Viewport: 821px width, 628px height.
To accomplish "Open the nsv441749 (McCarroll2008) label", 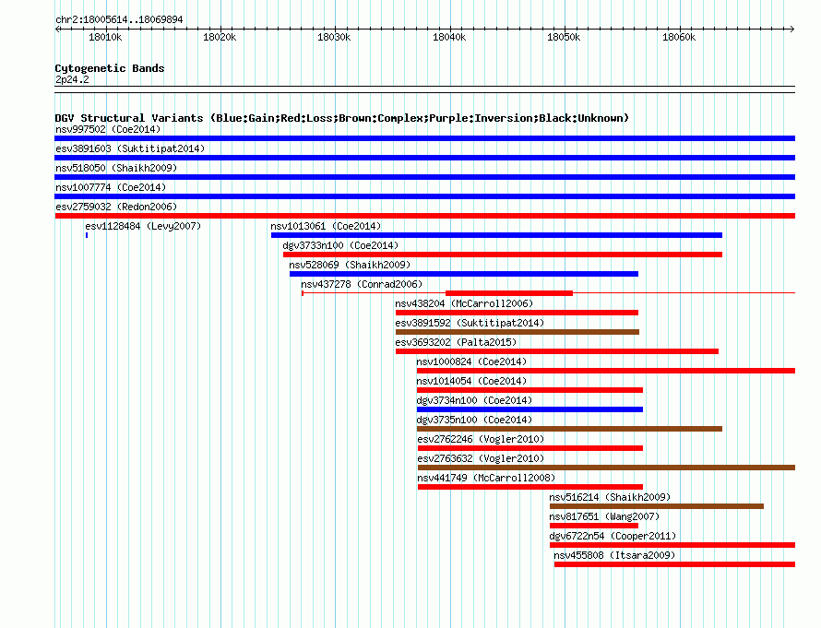I will coord(486,478).
